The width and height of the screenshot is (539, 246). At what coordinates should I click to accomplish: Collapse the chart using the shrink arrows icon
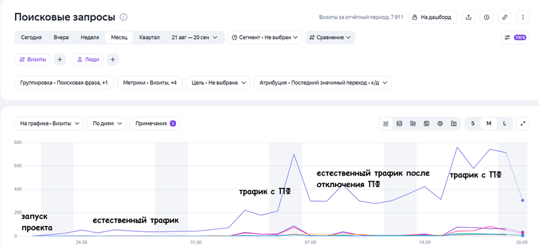coord(523,124)
